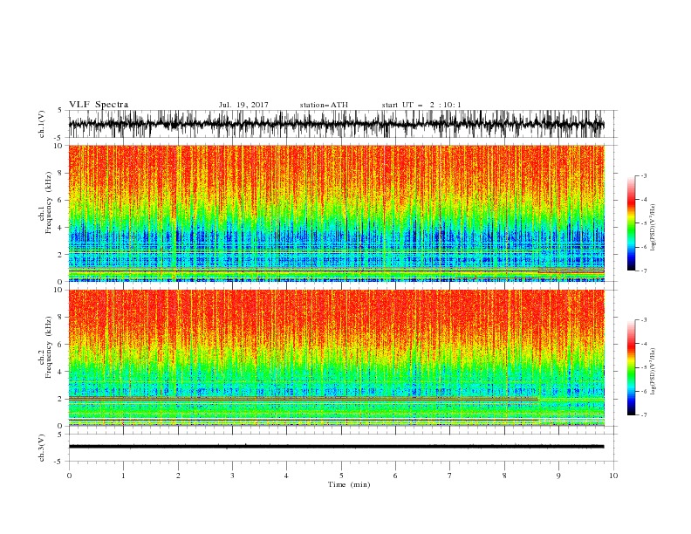Click time axis tick label "5"
This screenshot has width=691, height=534.
(341, 476)
